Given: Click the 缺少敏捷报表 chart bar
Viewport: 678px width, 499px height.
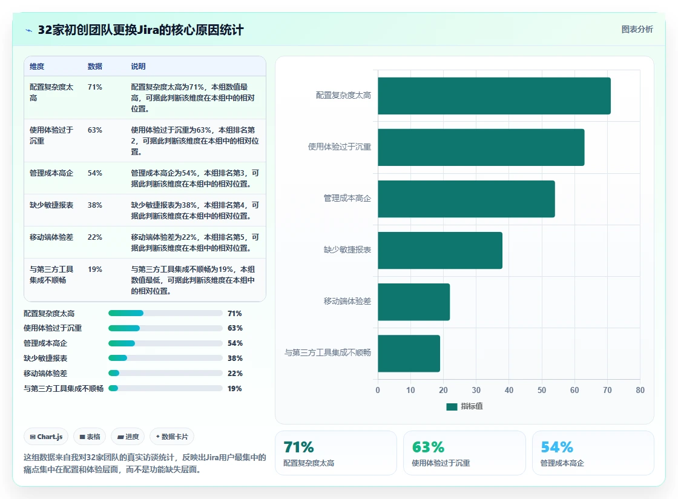Looking at the screenshot, I should tap(440, 250).
